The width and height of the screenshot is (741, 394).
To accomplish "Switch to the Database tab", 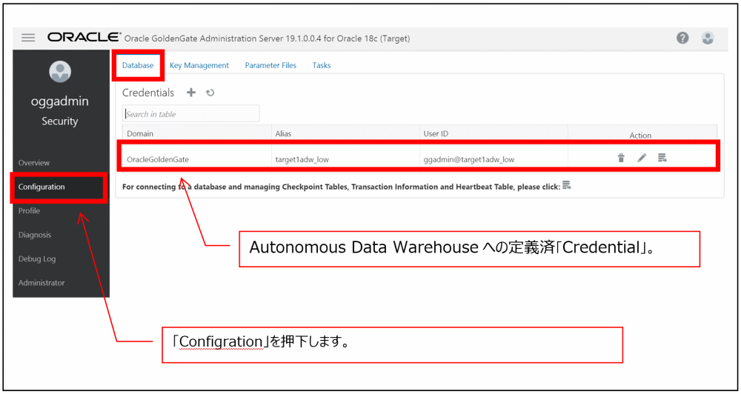I will click(138, 65).
